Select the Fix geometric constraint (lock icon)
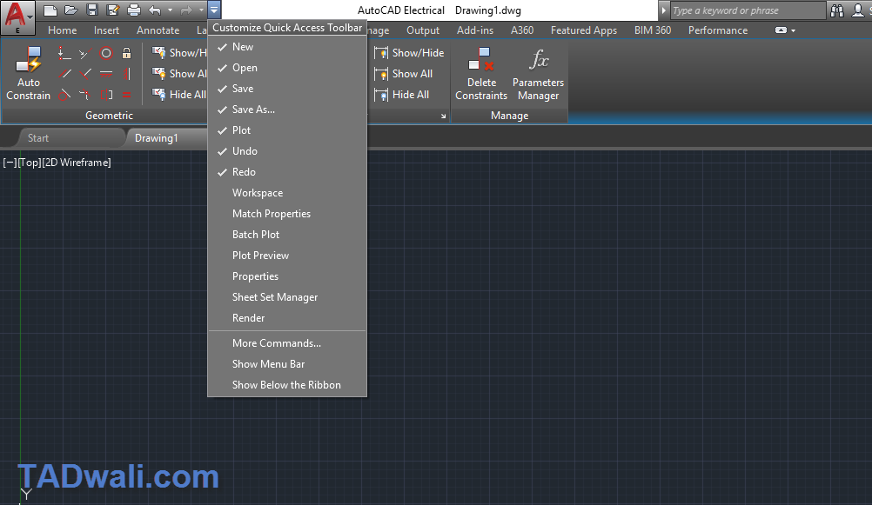 pyautogui.click(x=127, y=52)
